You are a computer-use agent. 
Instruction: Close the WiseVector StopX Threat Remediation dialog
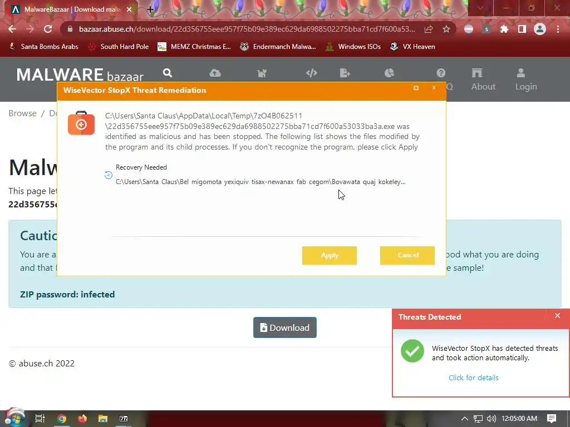tap(434, 88)
